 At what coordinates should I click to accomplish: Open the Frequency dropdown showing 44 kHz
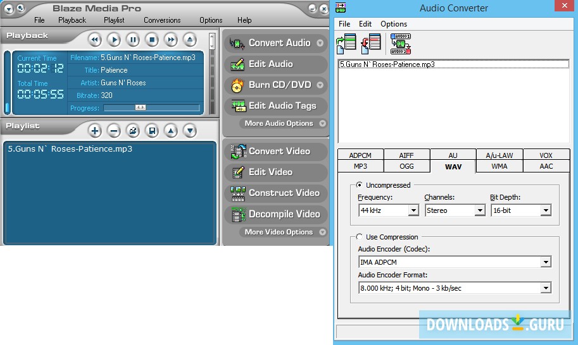point(389,210)
